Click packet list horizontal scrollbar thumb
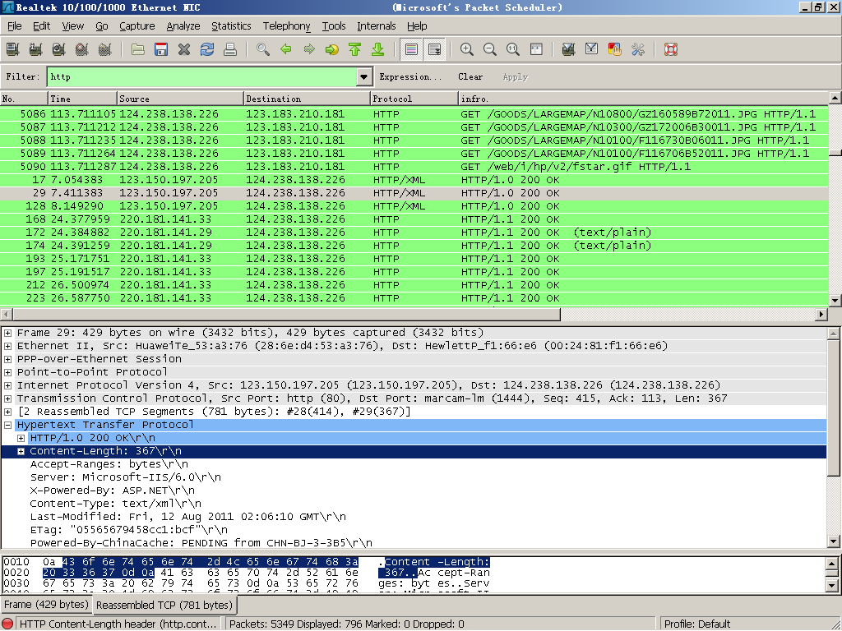 coord(286,315)
